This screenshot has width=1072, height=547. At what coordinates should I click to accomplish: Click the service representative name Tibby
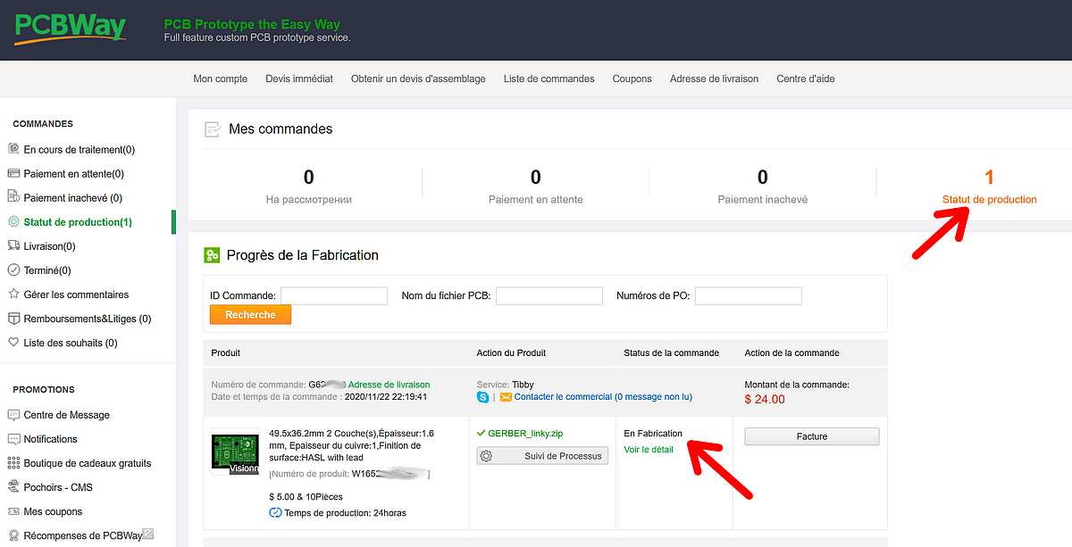pyautogui.click(x=523, y=385)
